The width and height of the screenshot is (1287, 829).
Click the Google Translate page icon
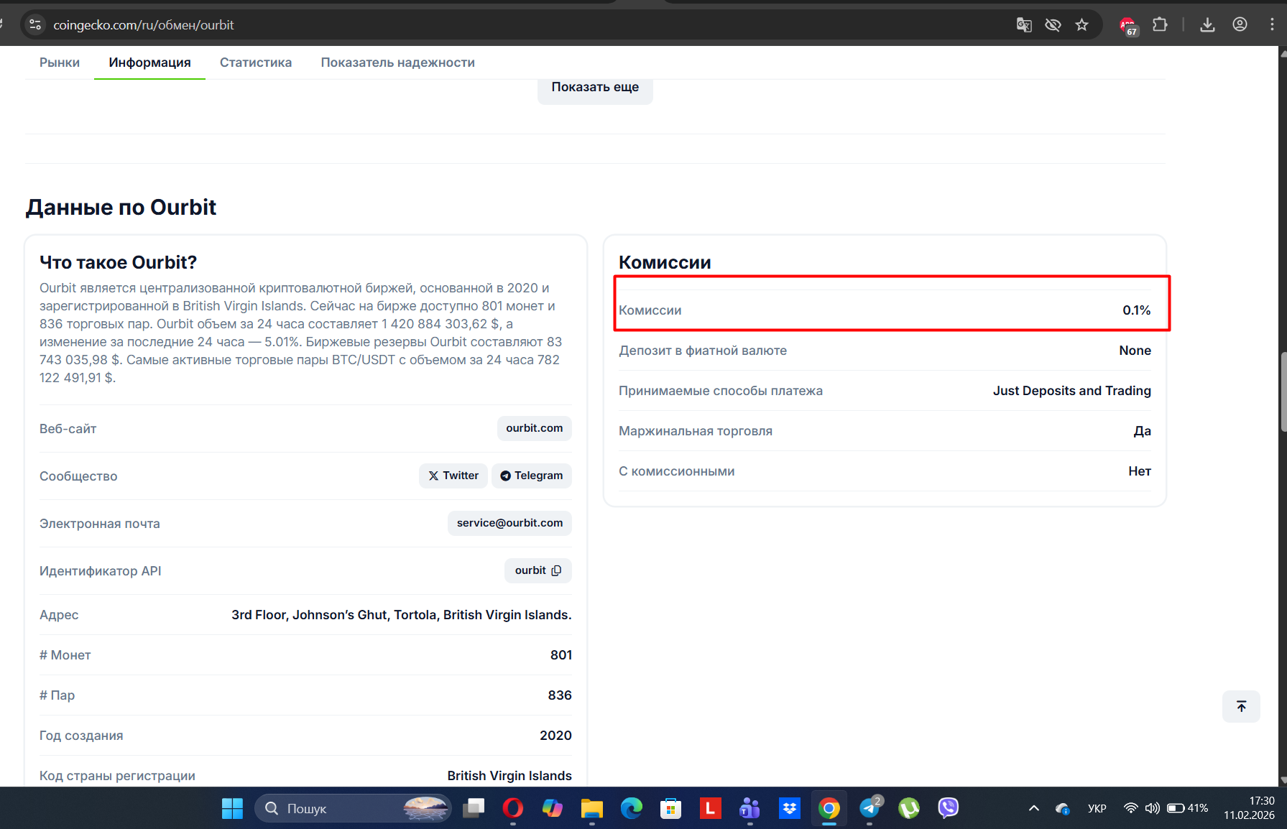(1024, 25)
